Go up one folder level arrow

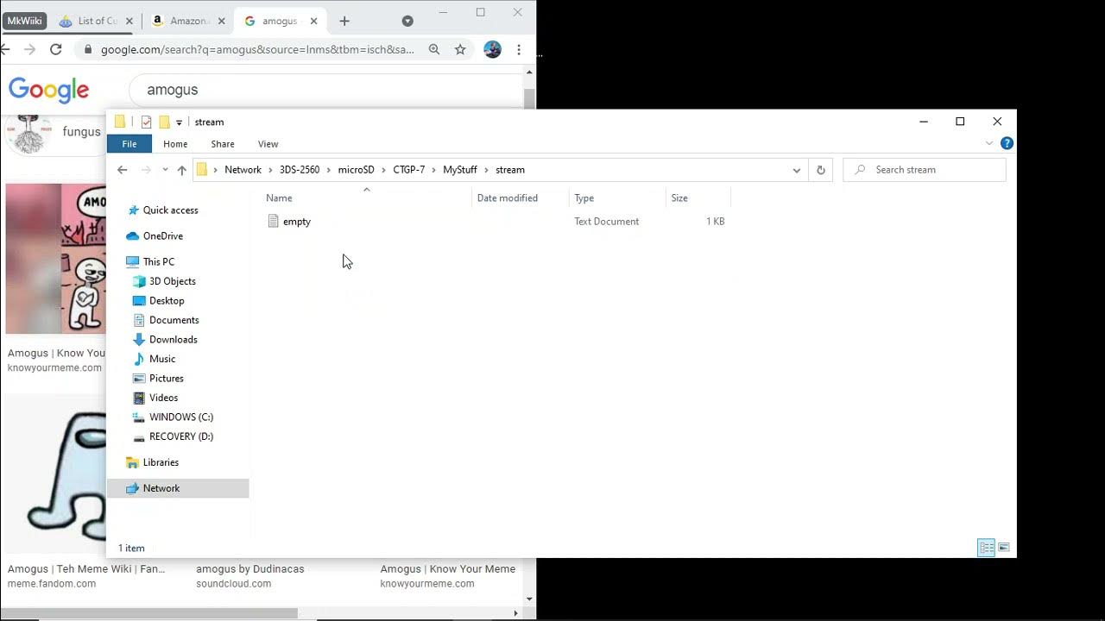click(181, 170)
